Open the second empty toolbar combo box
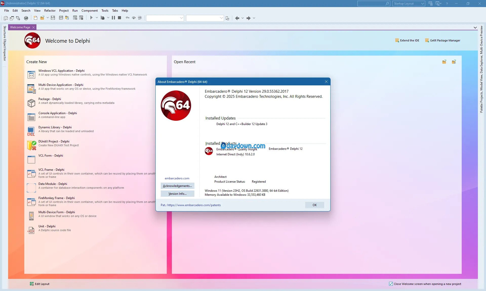This screenshot has width=486, height=291. point(205,18)
